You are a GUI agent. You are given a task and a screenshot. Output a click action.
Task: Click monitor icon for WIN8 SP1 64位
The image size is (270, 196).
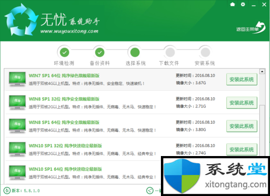[x=17, y=126]
